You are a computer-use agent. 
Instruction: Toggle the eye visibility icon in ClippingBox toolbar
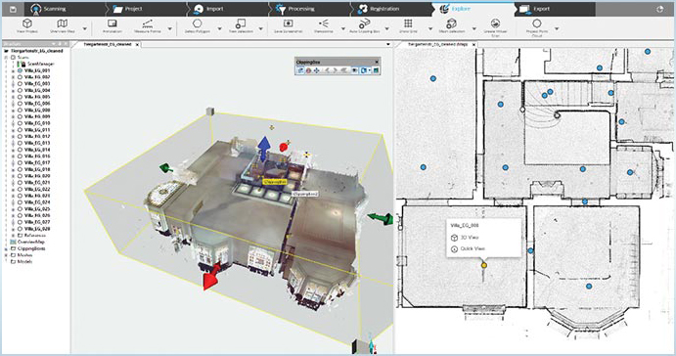tap(354, 70)
